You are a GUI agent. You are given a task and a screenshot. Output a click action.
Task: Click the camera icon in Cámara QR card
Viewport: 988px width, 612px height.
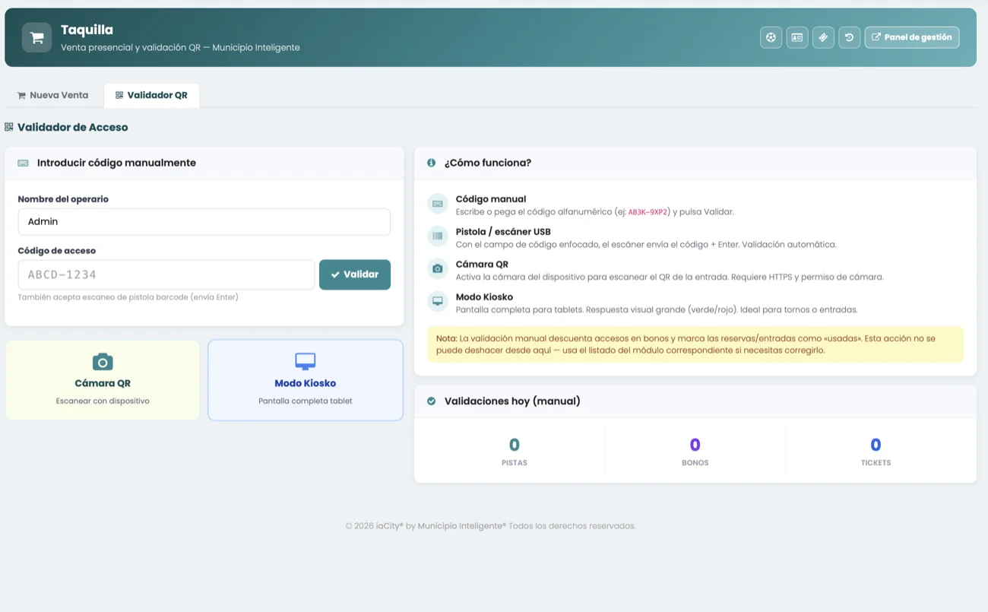point(103,361)
